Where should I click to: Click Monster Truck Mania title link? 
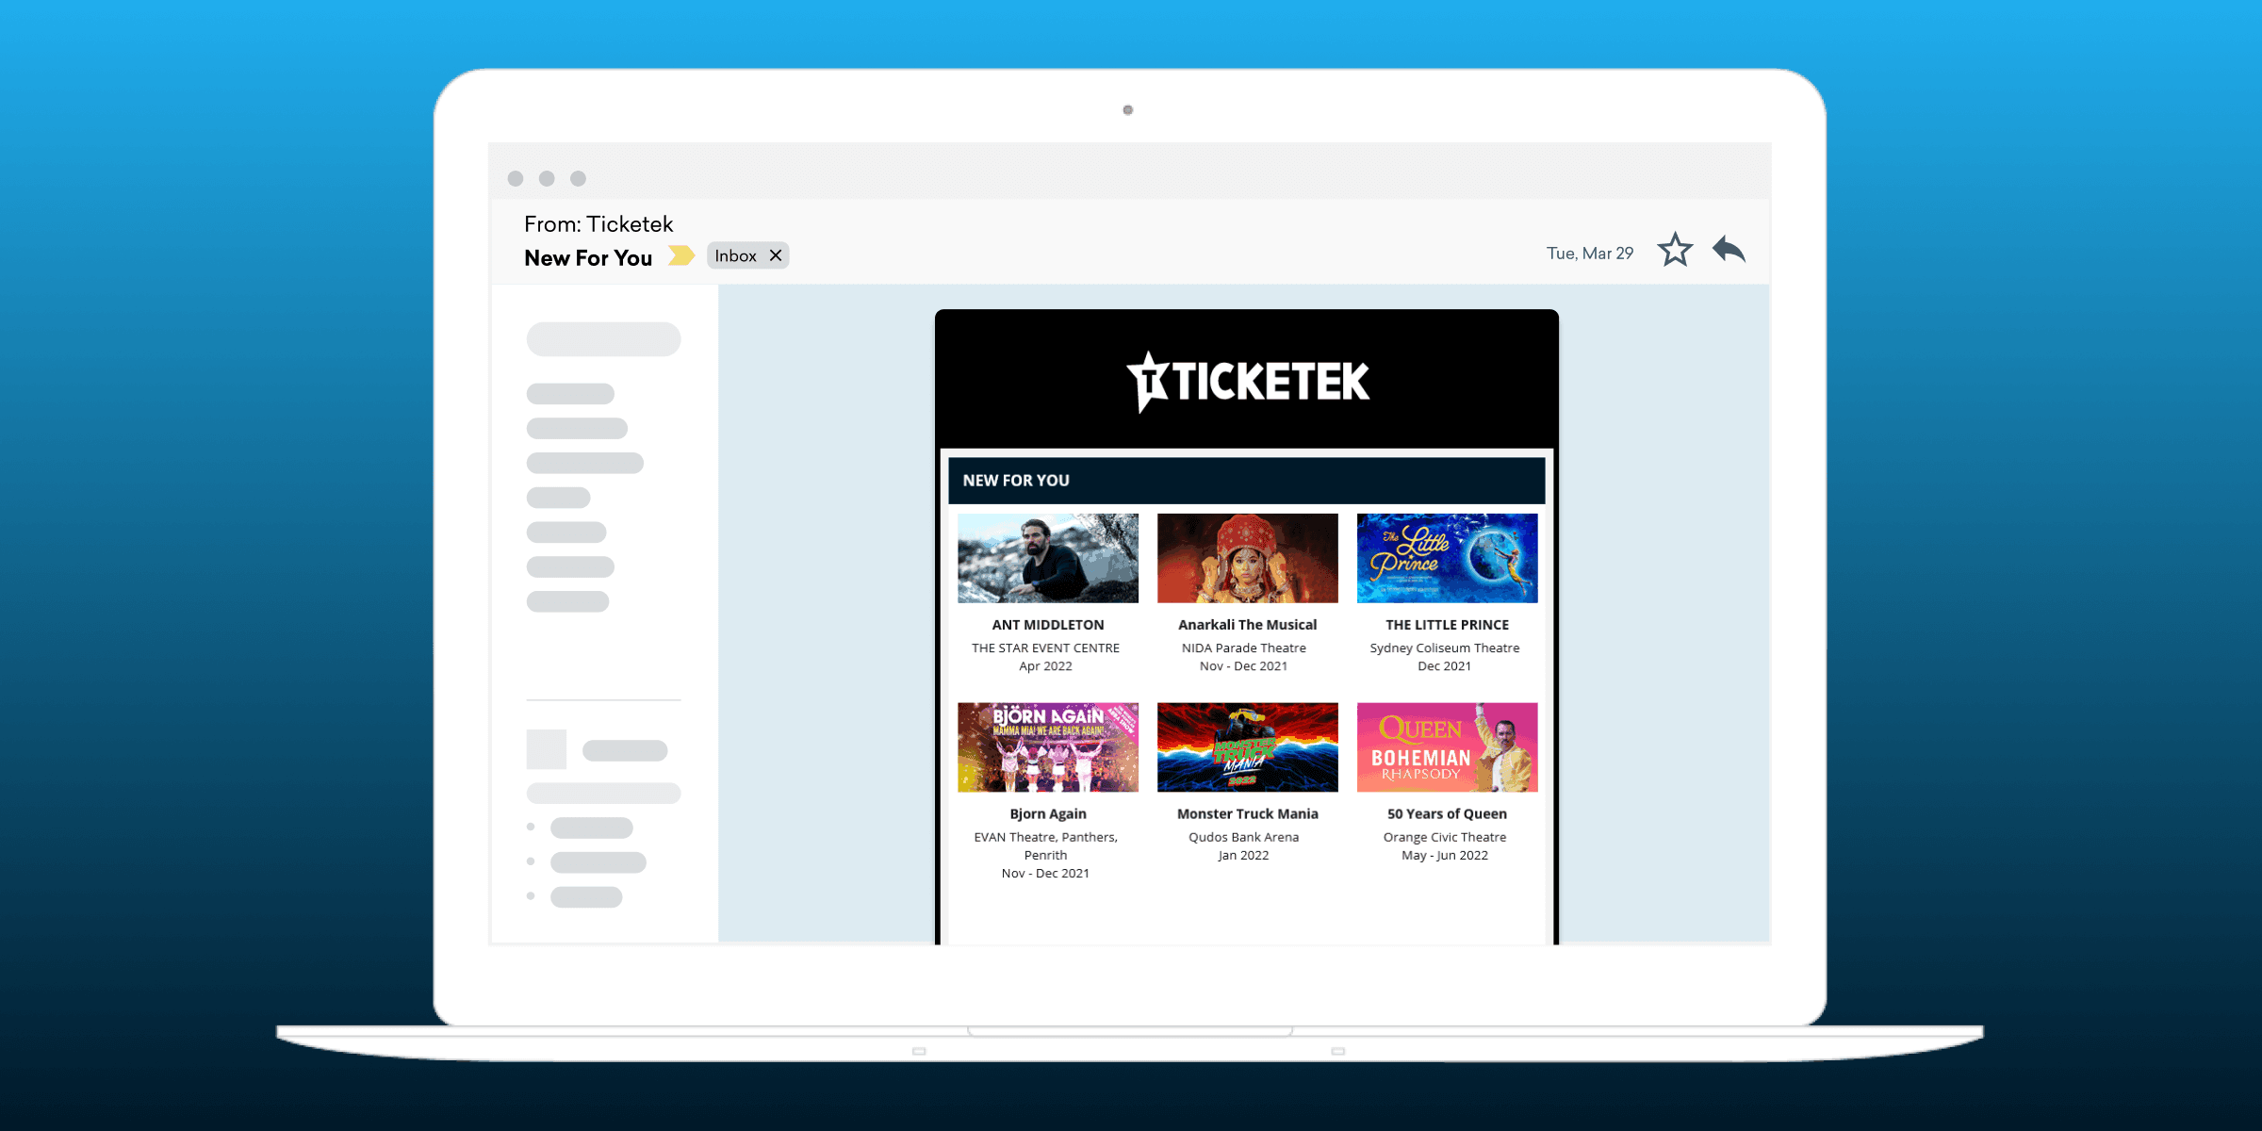(1247, 813)
